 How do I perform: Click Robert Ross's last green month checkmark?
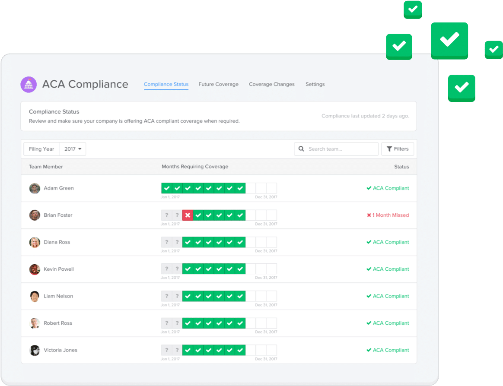pos(240,323)
